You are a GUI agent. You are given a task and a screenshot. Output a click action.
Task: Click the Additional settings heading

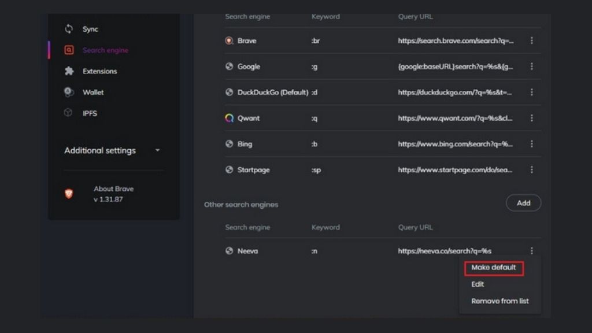[x=99, y=150]
